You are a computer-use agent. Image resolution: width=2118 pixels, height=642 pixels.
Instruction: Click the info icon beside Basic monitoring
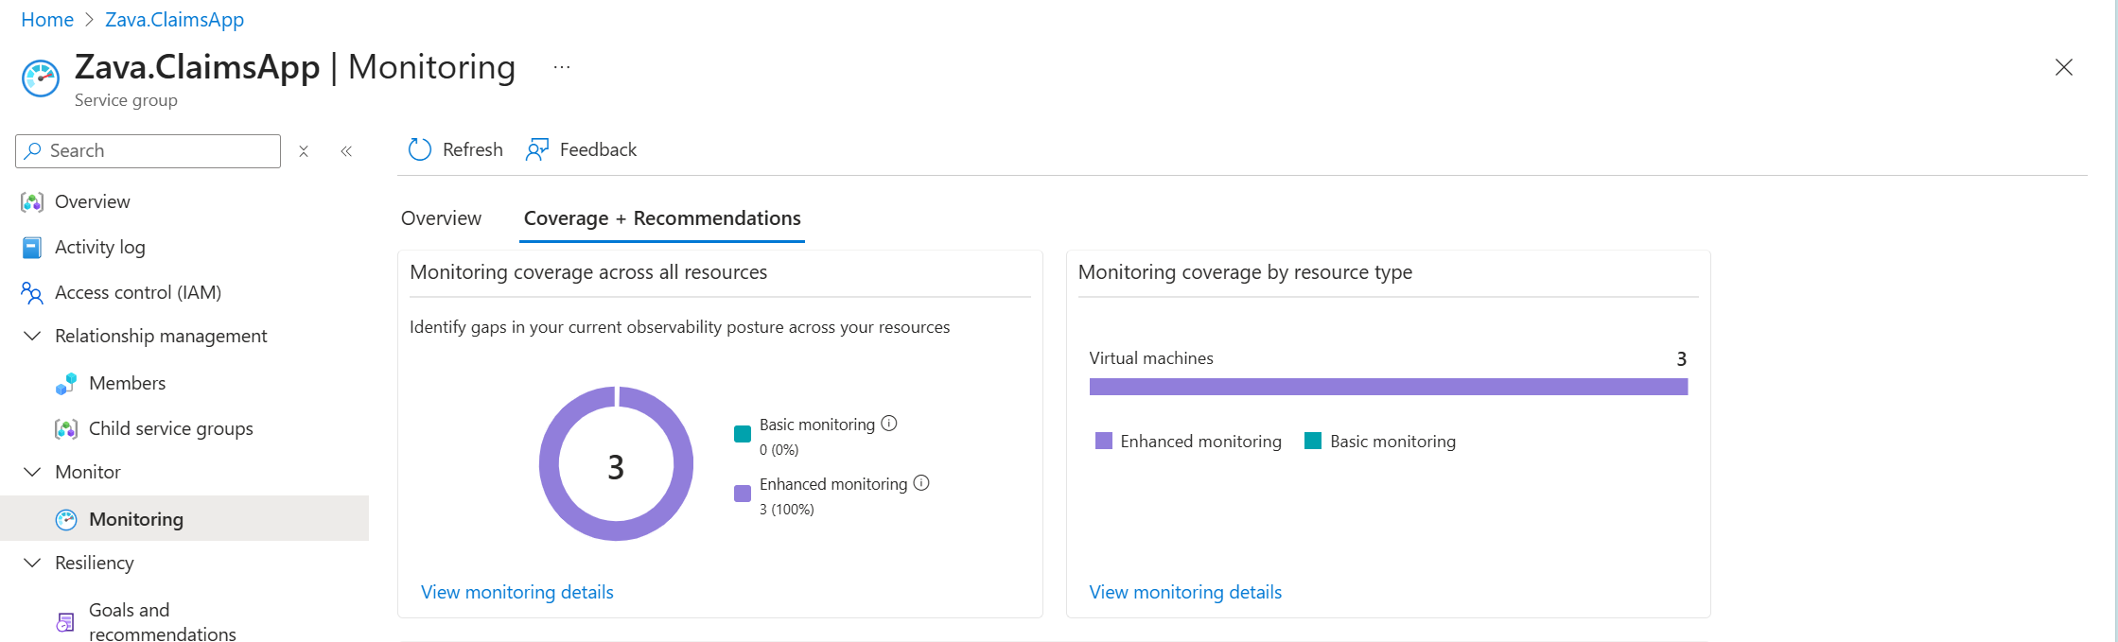pyautogui.click(x=889, y=424)
